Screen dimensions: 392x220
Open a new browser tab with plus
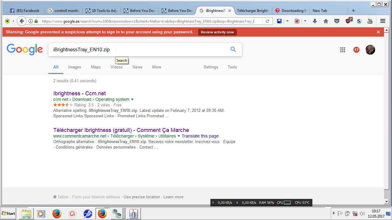(x=353, y=10)
